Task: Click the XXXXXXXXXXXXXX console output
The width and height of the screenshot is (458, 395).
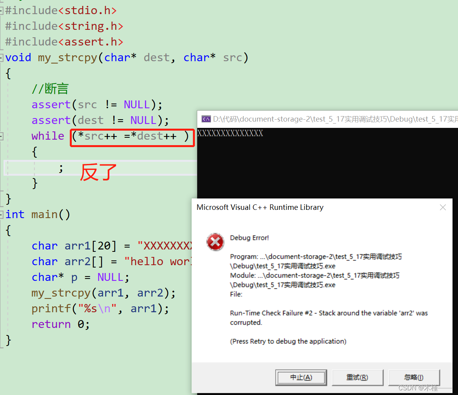Action: click(230, 133)
